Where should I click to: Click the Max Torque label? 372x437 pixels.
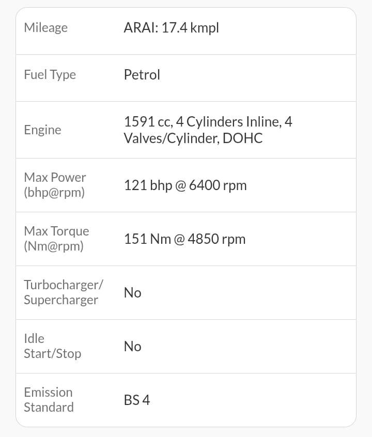pyautogui.click(x=56, y=231)
